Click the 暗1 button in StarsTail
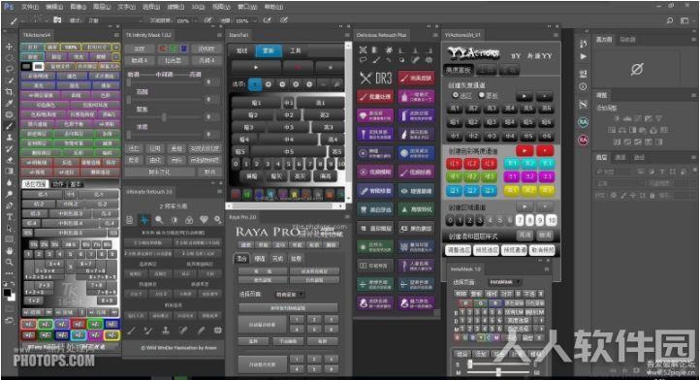The height and width of the screenshot is (380, 700). (256, 103)
